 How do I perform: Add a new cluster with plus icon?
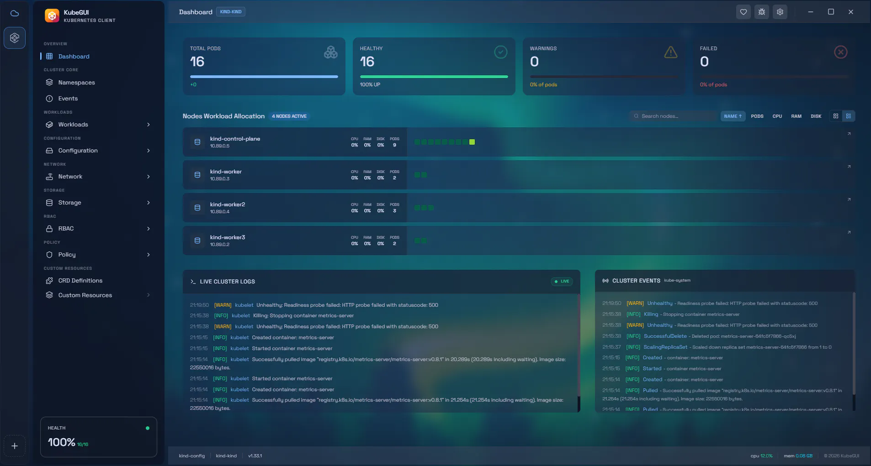tap(15, 446)
